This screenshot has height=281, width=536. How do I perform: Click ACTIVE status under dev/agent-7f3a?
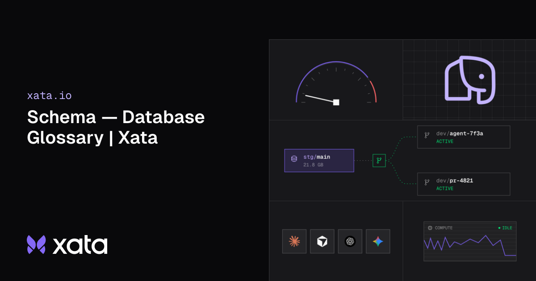[445, 141]
